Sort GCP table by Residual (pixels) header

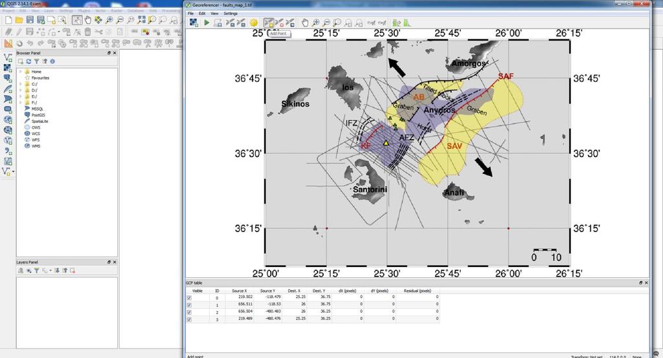[x=418, y=291]
